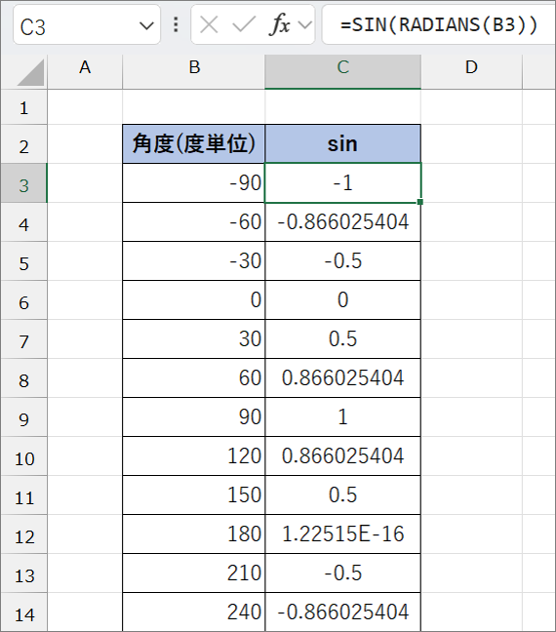
Task: Select the cell containing 150
Action: coord(194,495)
